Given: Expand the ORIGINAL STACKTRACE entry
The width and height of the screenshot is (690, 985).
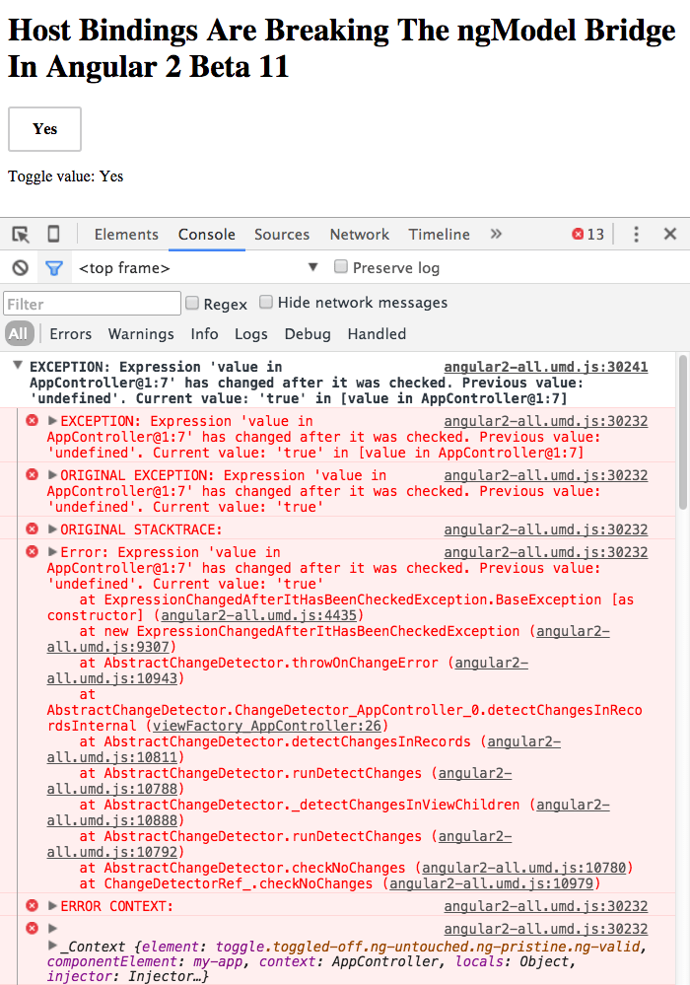Looking at the screenshot, I should click(53, 528).
